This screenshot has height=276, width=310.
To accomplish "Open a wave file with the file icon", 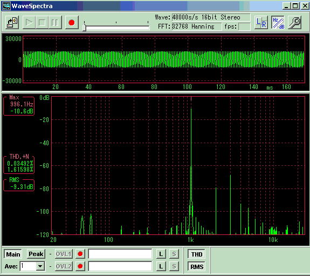I will click(x=12, y=22).
